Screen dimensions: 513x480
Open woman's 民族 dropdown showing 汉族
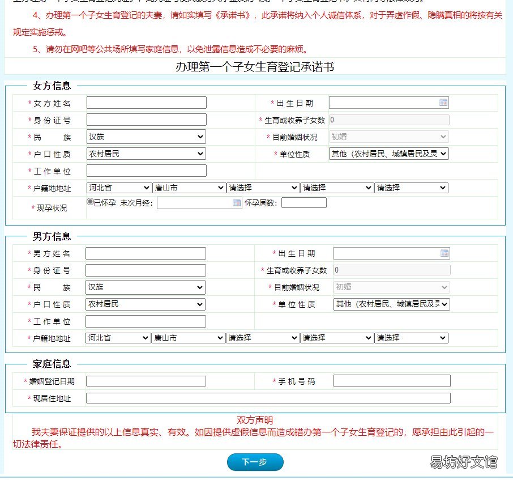click(146, 137)
